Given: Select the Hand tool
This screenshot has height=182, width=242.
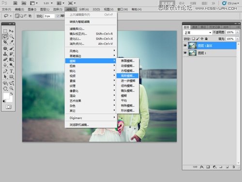Looking at the screenshot, I should click(5, 88).
